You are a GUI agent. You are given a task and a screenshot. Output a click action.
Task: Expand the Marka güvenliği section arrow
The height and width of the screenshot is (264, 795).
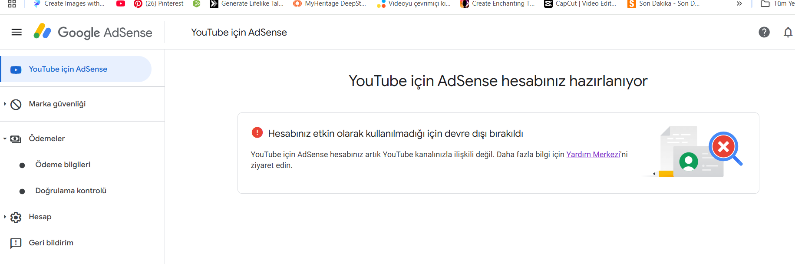pos(5,104)
